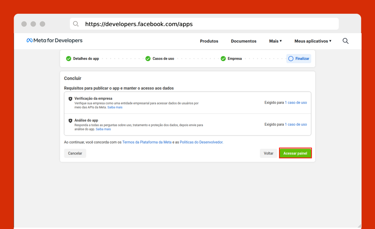Click the Cancelar button
The width and height of the screenshot is (375, 229).
coord(75,153)
